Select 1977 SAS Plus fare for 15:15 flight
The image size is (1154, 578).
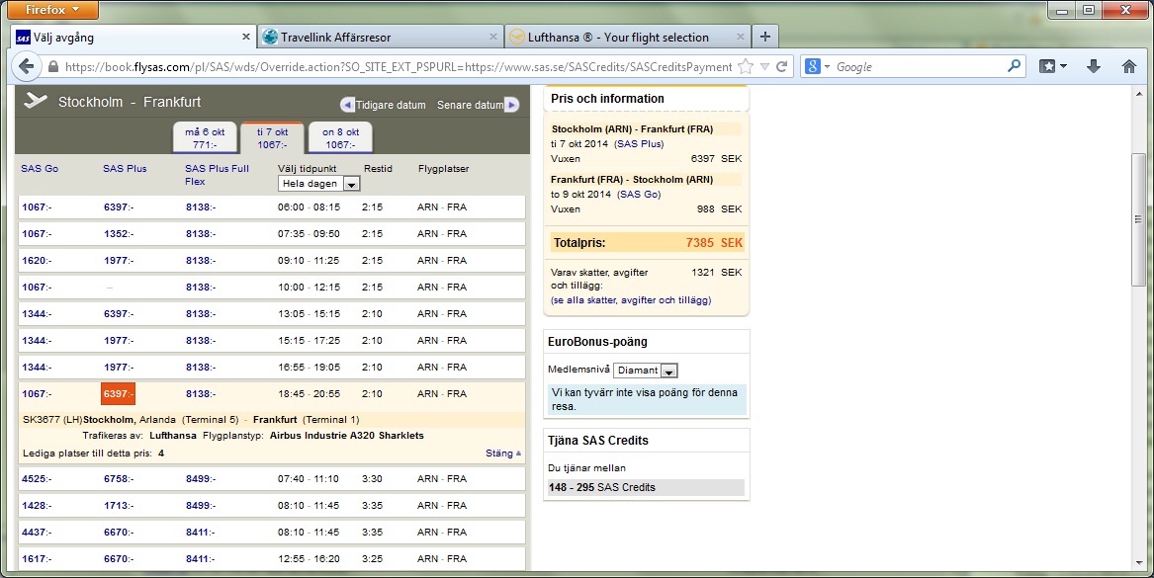tap(119, 341)
